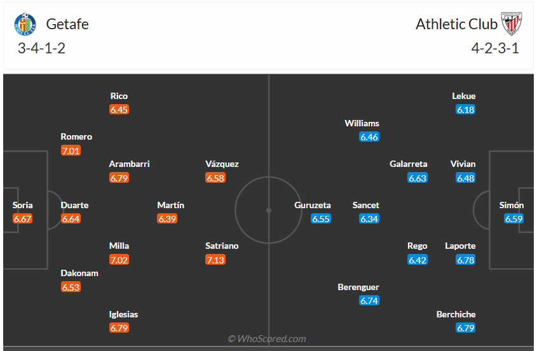
Task: Click the Getafe club crest icon
Action: [25, 25]
